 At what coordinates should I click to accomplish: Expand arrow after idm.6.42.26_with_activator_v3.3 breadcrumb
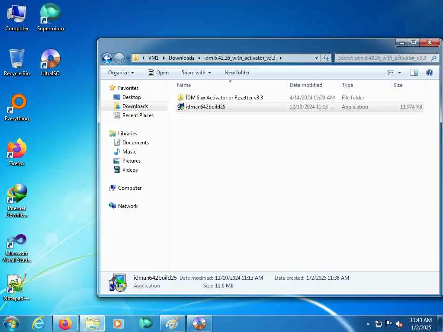280,58
